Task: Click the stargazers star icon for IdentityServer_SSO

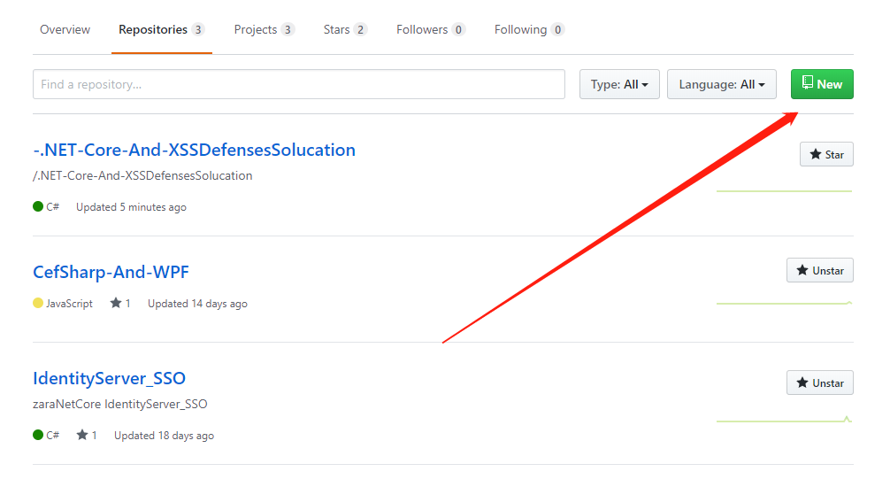Action: coord(82,436)
